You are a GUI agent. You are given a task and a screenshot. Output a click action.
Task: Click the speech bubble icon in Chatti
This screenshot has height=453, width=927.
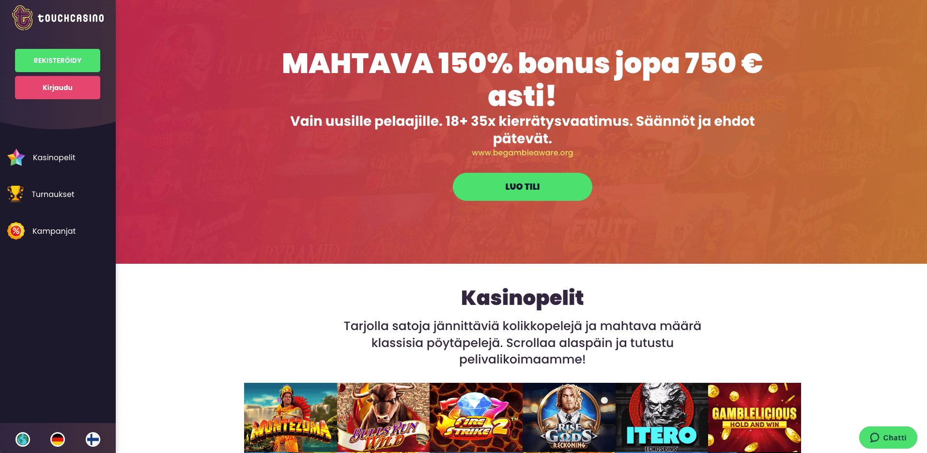(x=874, y=438)
